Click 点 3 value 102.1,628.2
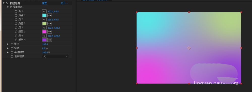The image size is (252, 92). tap(54, 28)
